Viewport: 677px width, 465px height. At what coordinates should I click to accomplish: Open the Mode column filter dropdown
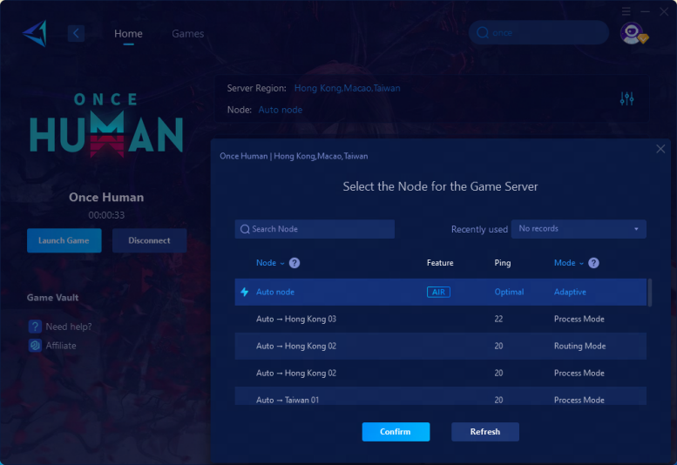[x=569, y=263]
